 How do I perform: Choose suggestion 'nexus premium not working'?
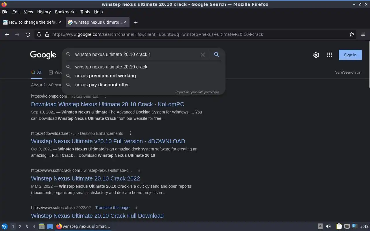pos(143,76)
